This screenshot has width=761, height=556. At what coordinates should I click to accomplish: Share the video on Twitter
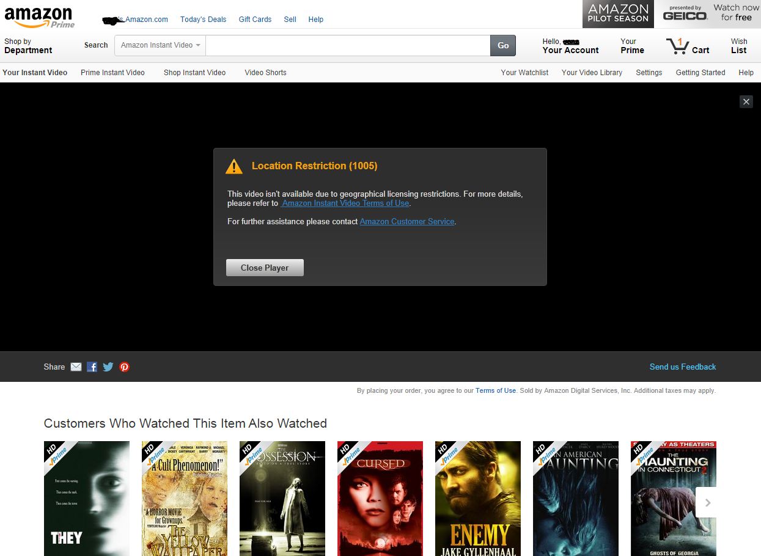point(108,367)
